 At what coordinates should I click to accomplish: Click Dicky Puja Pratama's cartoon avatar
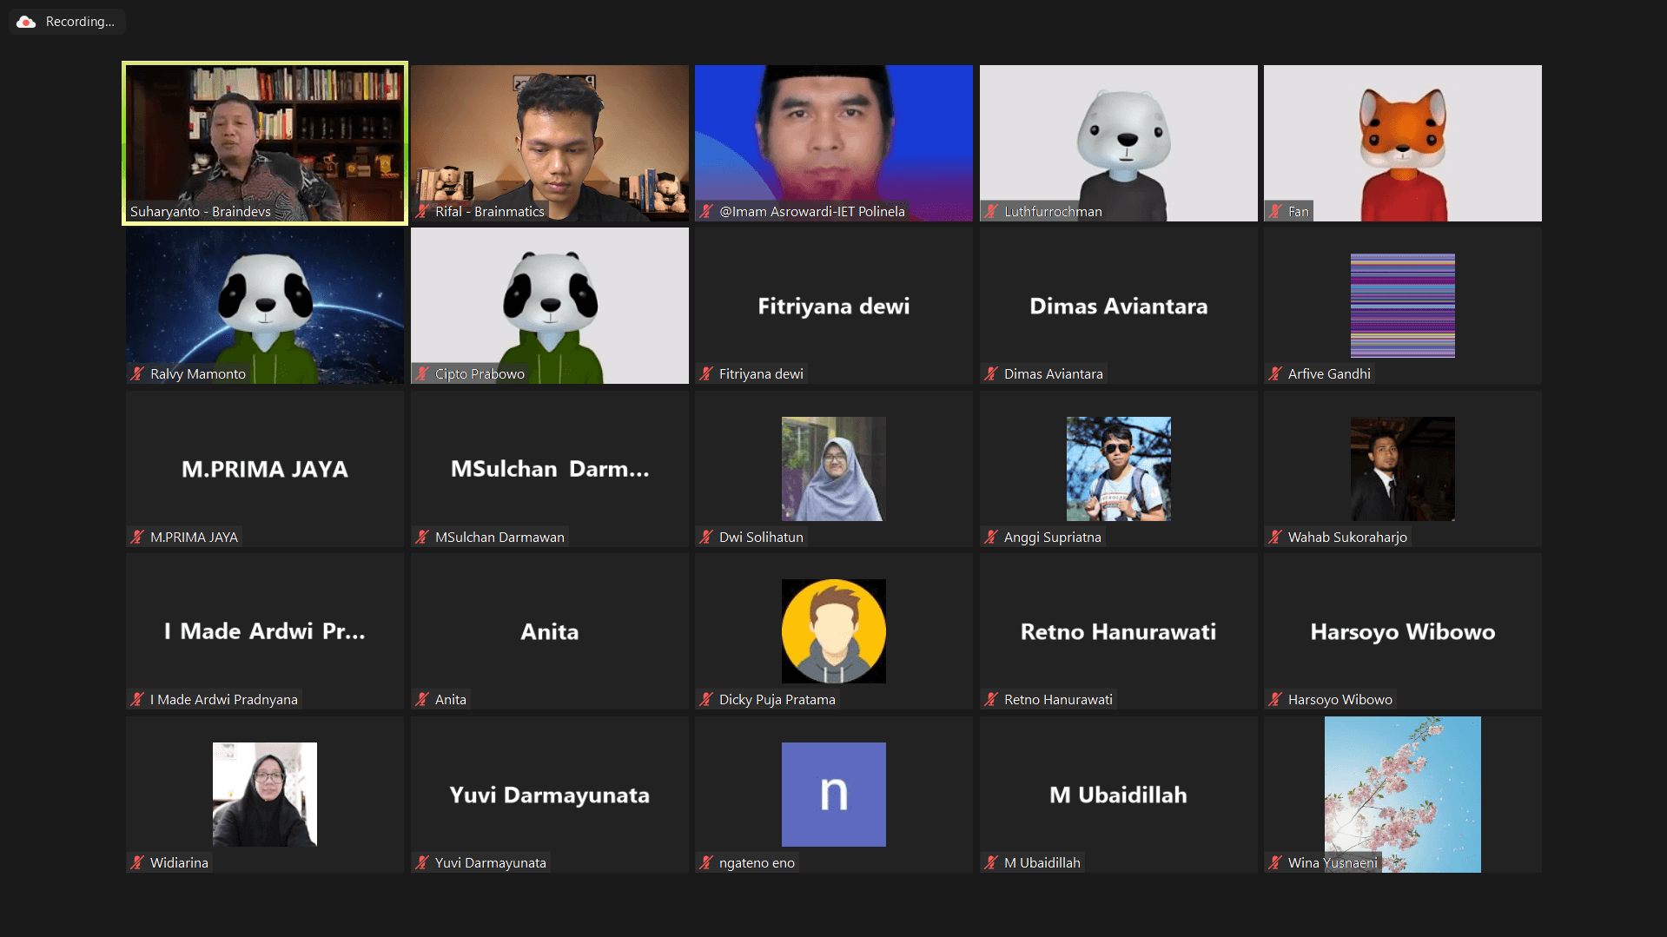coord(833,631)
